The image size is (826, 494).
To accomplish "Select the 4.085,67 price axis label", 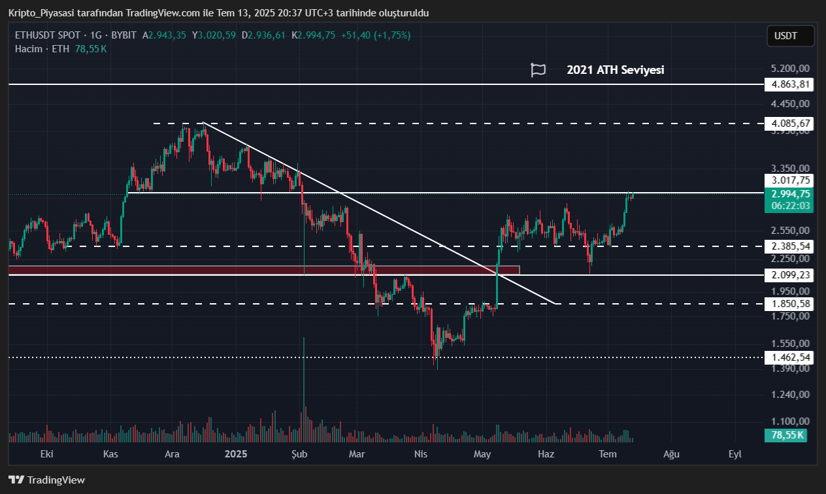I will tap(791, 123).
